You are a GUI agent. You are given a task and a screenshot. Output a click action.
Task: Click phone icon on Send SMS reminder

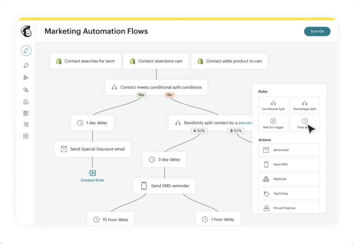(144, 186)
